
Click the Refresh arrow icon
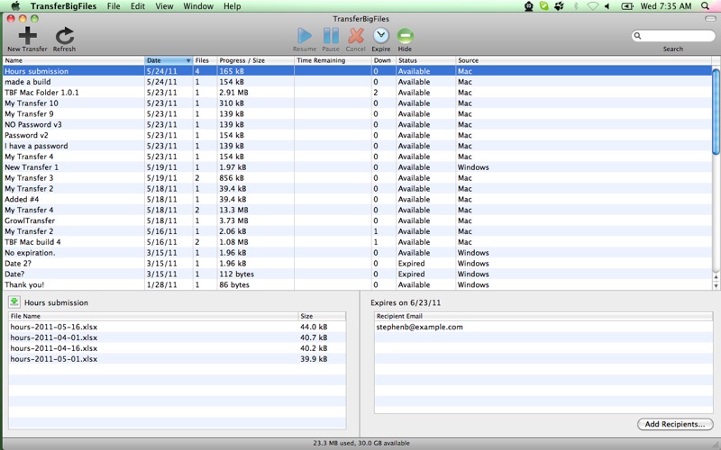coord(64,36)
